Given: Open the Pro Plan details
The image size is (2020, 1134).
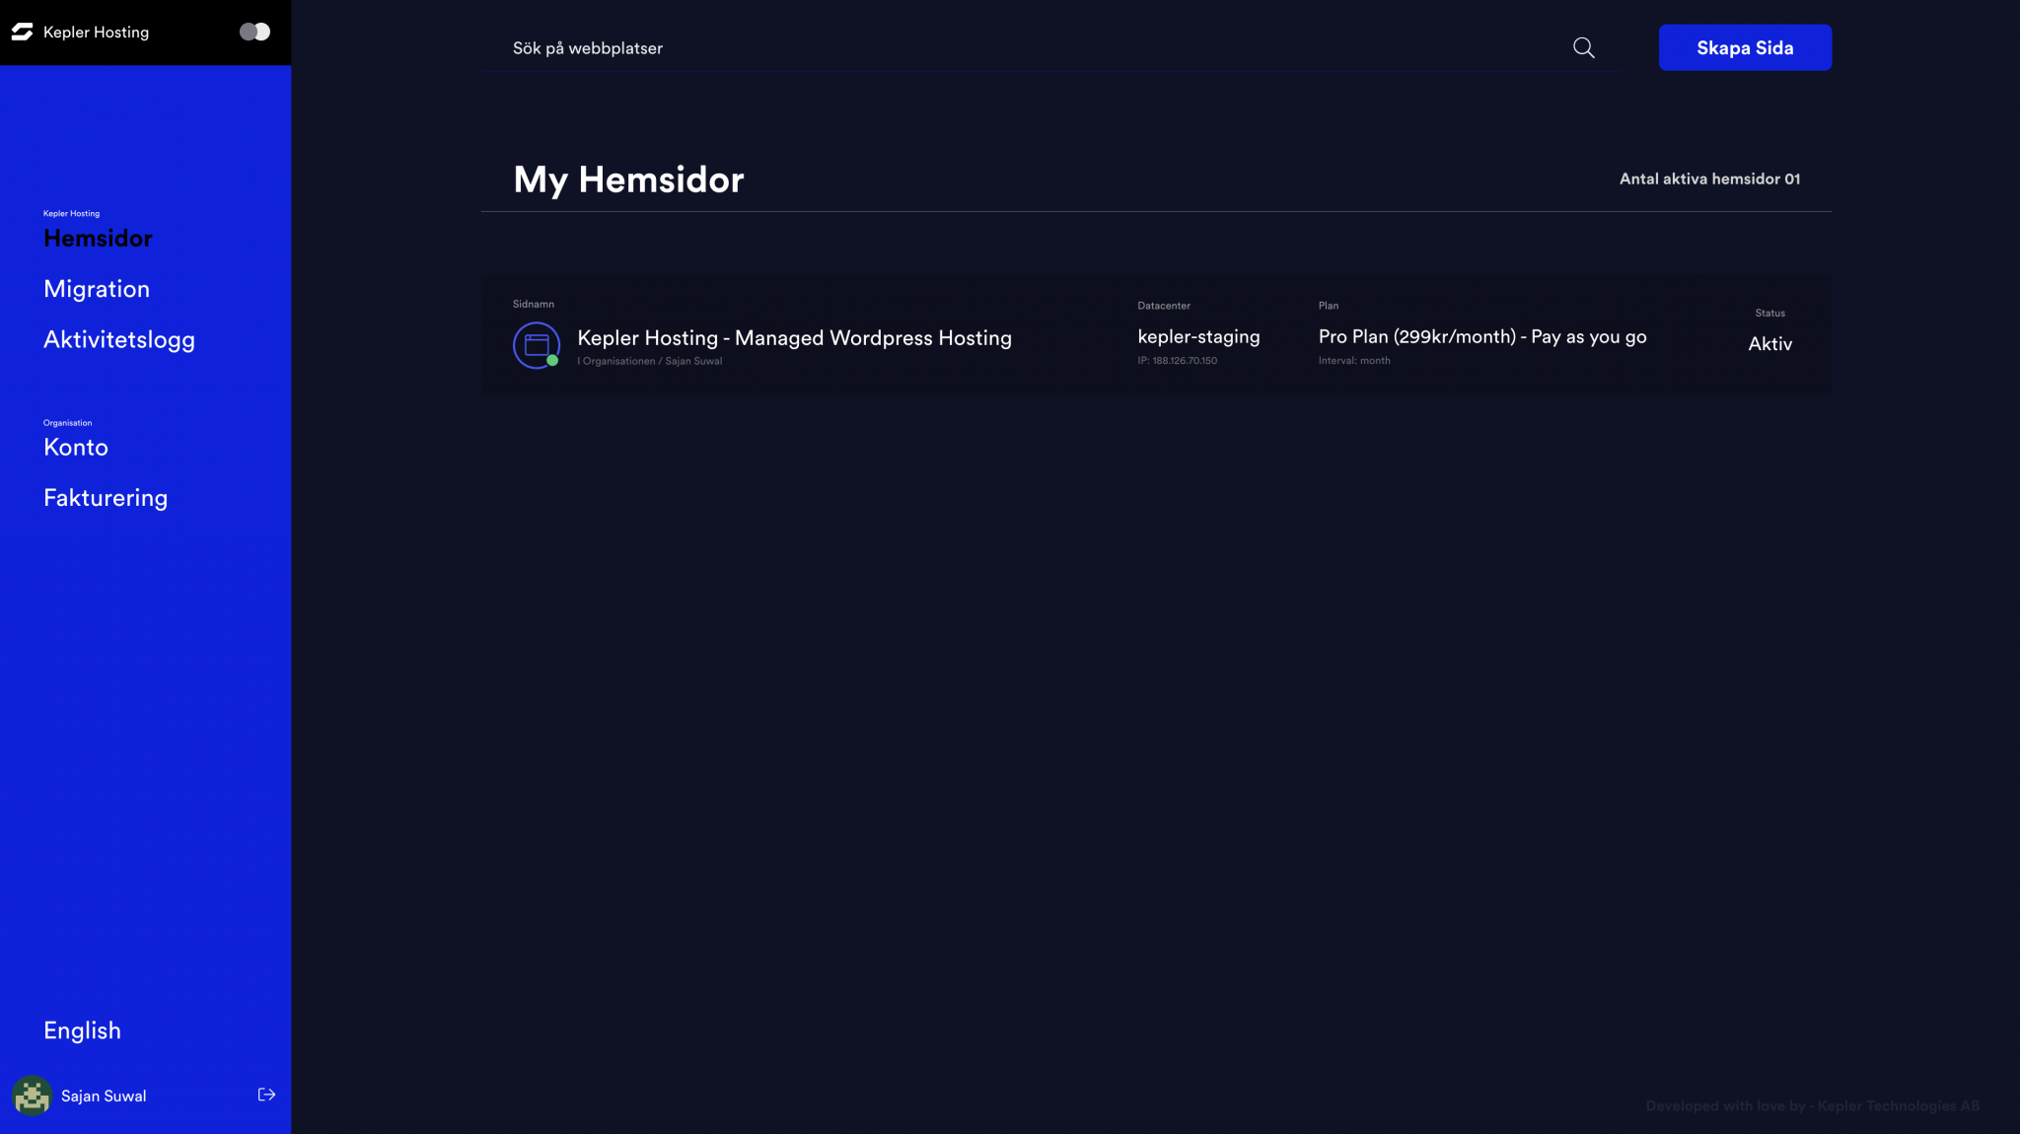Looking at the screenshot, I should click(x=1482, y=336).
